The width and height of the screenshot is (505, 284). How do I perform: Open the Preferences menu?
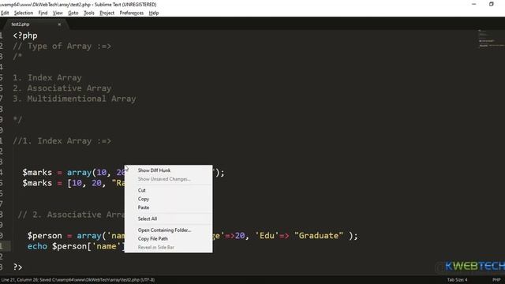tap(132, 13)
